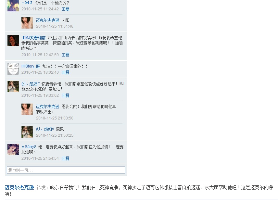Click avatar beside the 19:33:02 comment
Screen dimensions: 278x200
(x=13, y=86)
